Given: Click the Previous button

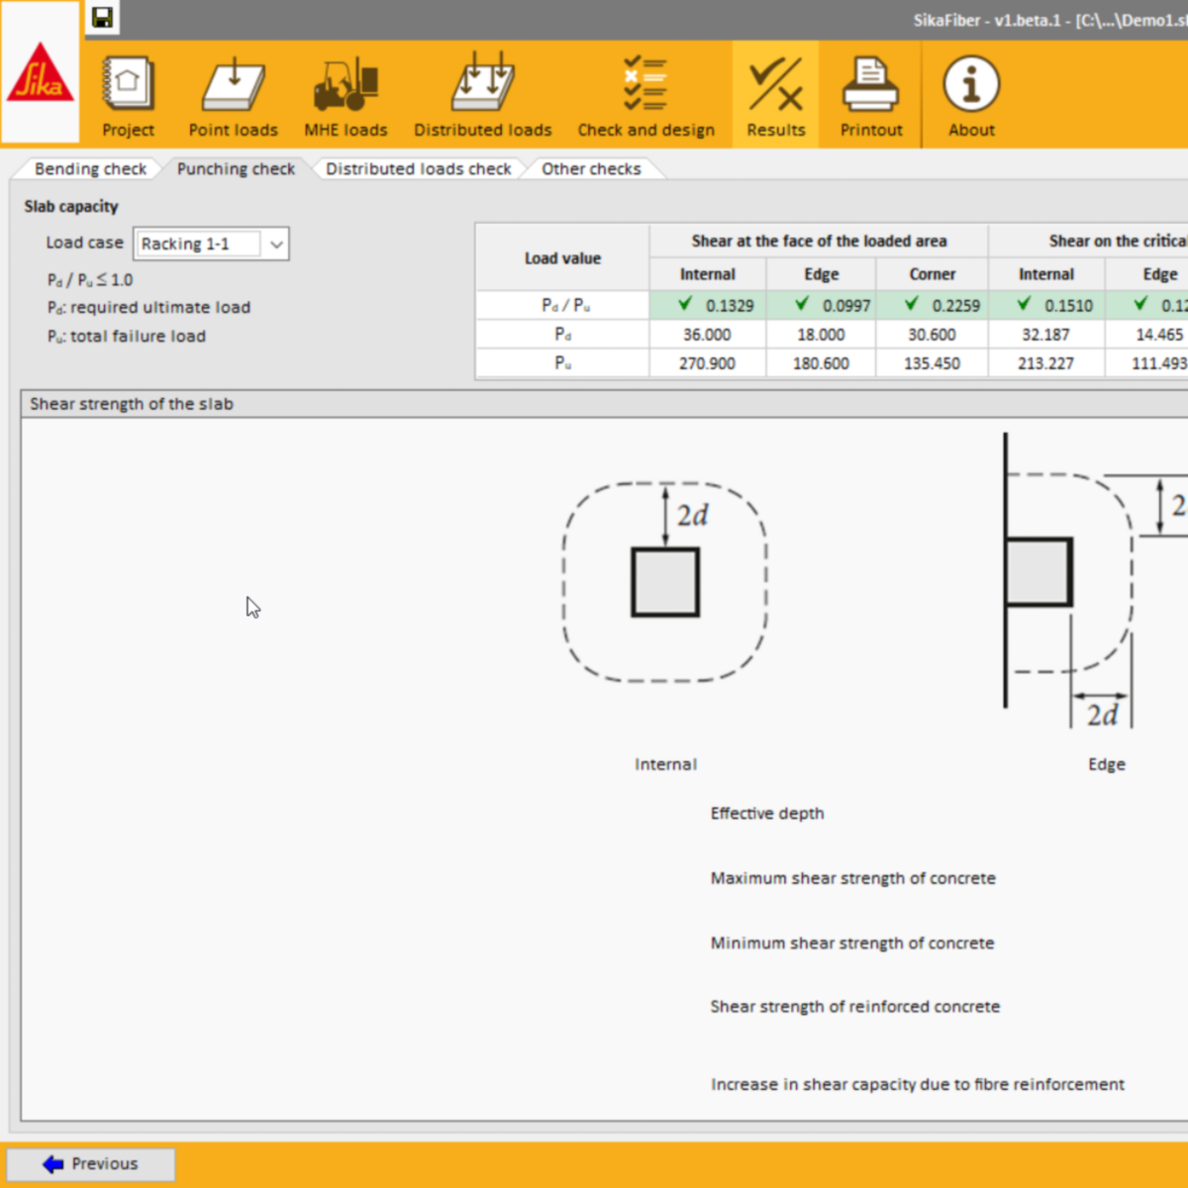Looking at the screenshot, I should pyautogui.click(x=90, y=1163).
